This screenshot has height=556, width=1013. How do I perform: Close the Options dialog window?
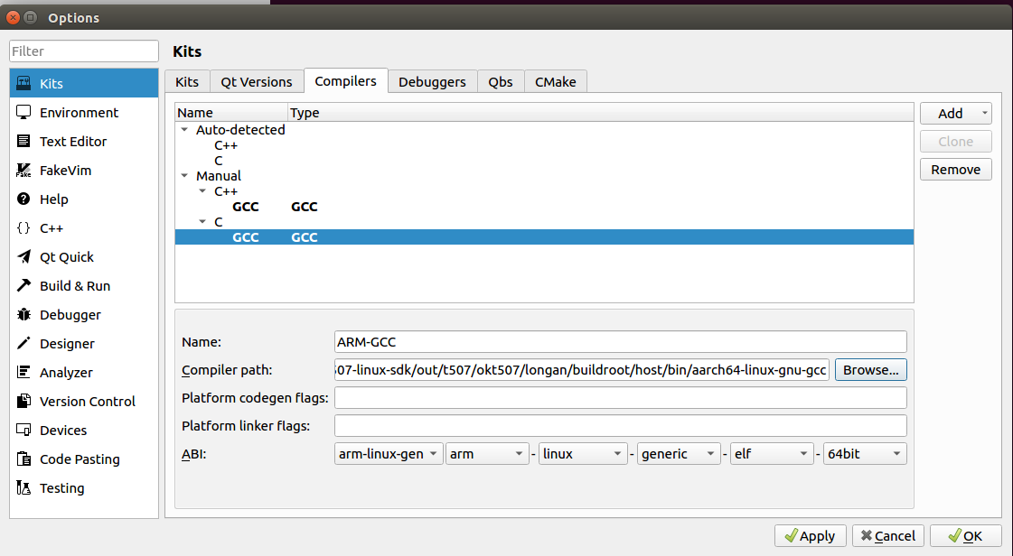pyautogui.click(x=13, y=17)
